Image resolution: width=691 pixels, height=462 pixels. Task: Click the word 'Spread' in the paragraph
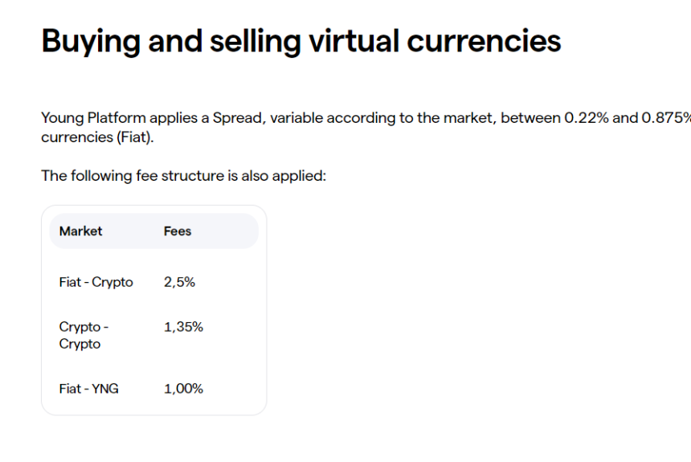click(x=237, y=118)
